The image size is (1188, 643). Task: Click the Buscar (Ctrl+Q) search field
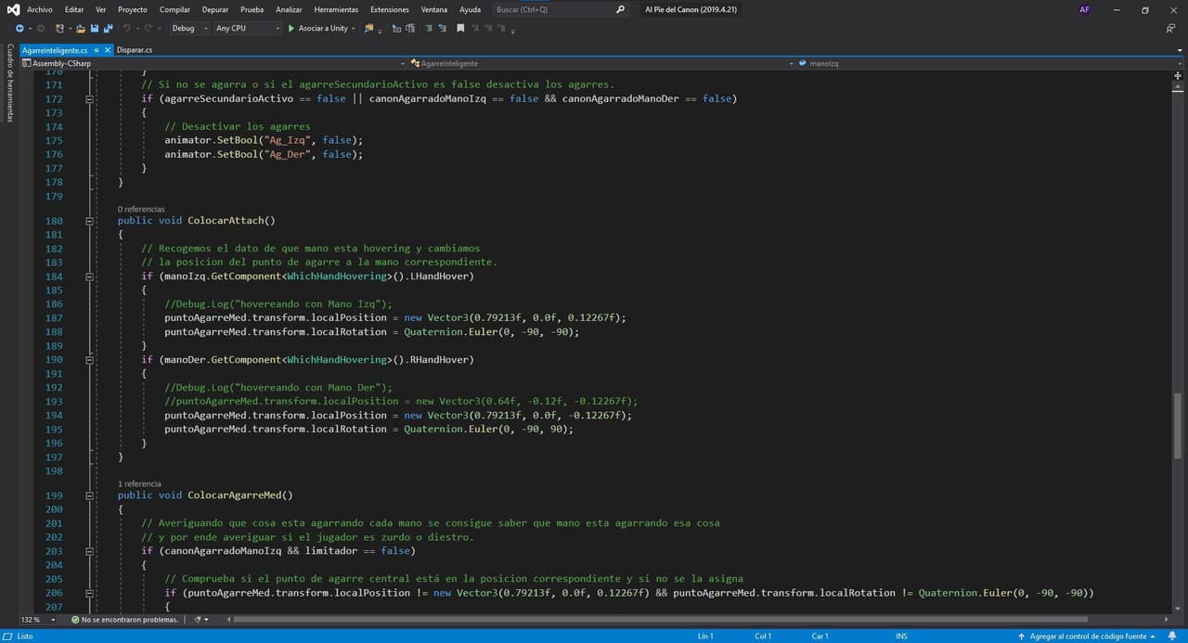click(553, 9)
